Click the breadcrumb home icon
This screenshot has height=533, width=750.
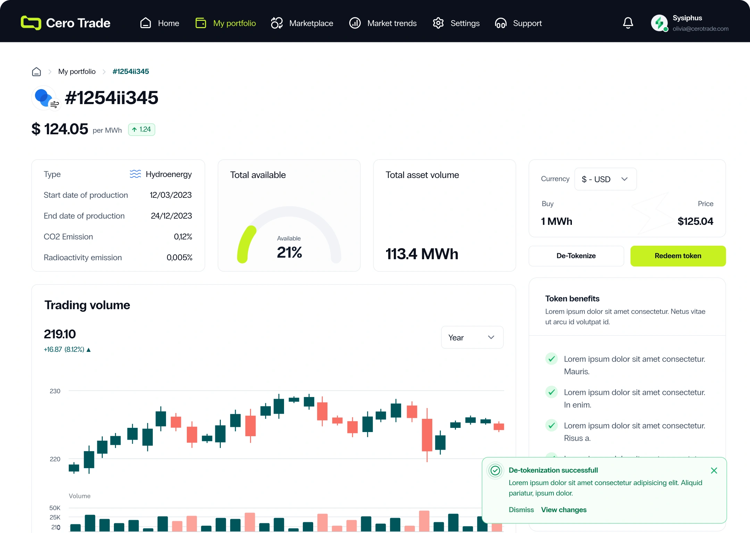(36, 71)
